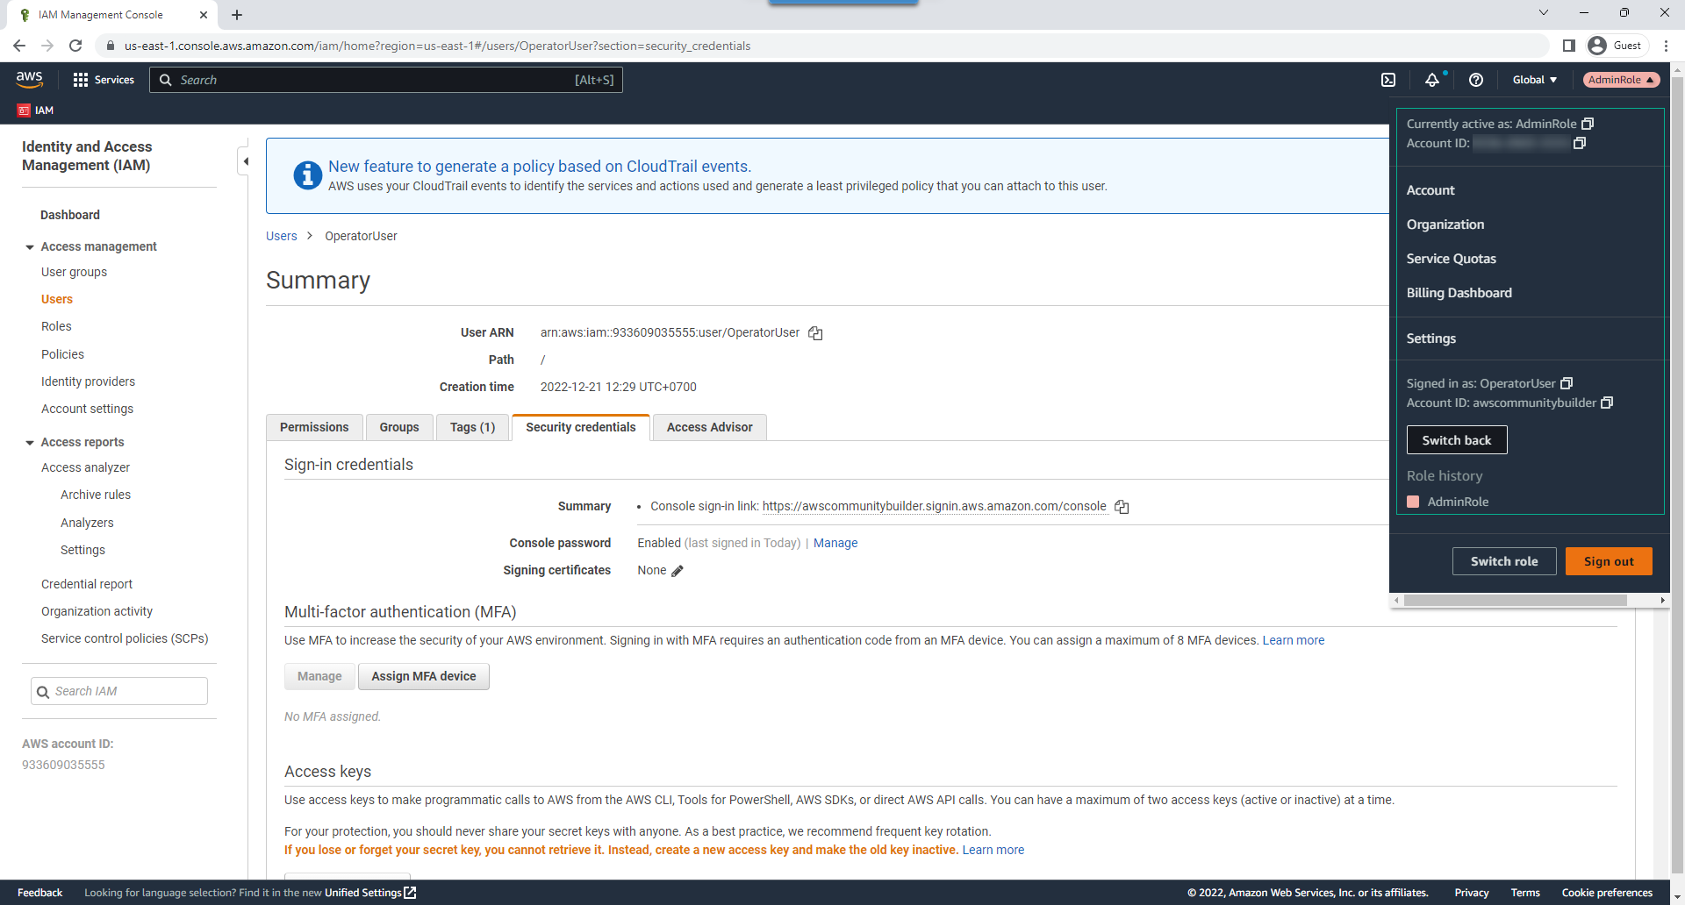This screenshot has width=1685, height=905.
Task: Click the Feedback footer link
Action: click(x=39, y=893)
